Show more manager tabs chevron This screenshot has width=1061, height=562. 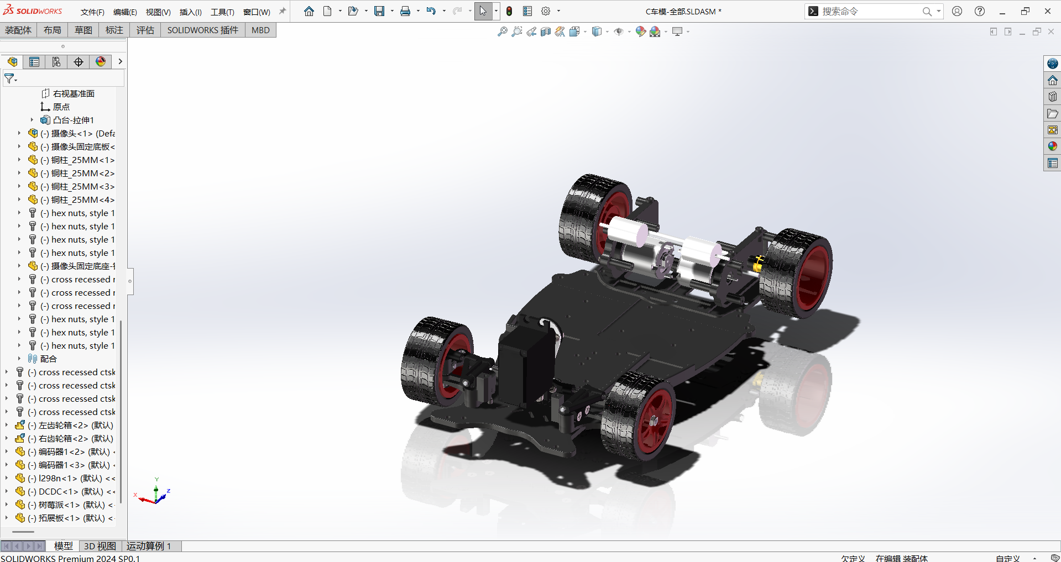(x=120, y=61)
